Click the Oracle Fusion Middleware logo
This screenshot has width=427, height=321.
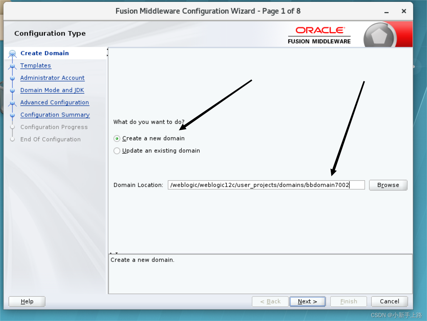click(x=319, y=35)
